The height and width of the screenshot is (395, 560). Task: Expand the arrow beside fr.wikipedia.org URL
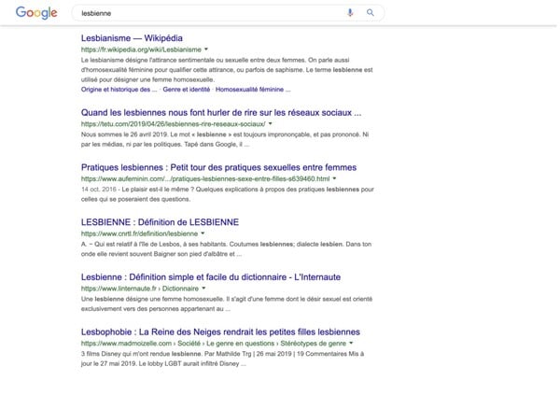click(205, 49)
